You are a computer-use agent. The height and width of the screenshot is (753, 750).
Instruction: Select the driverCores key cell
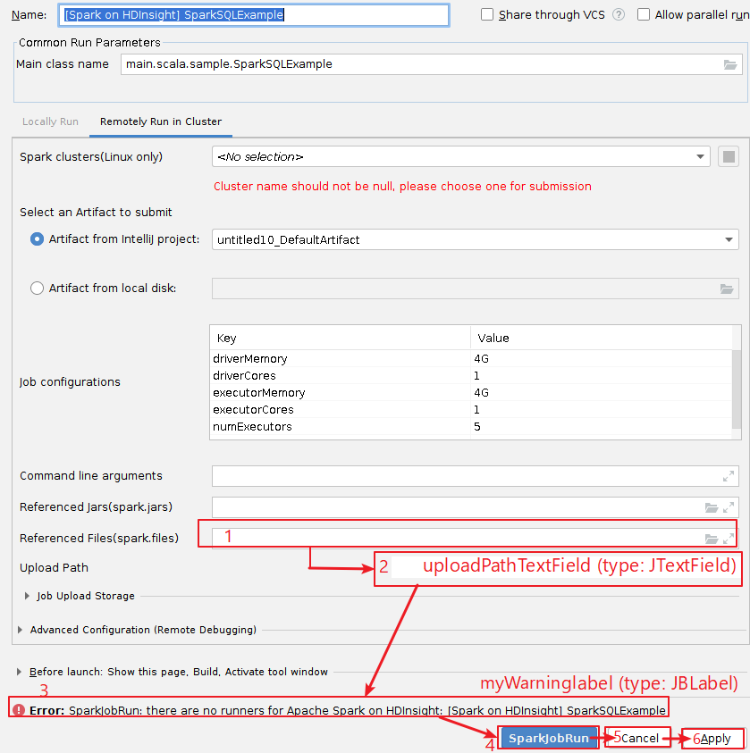341,375
